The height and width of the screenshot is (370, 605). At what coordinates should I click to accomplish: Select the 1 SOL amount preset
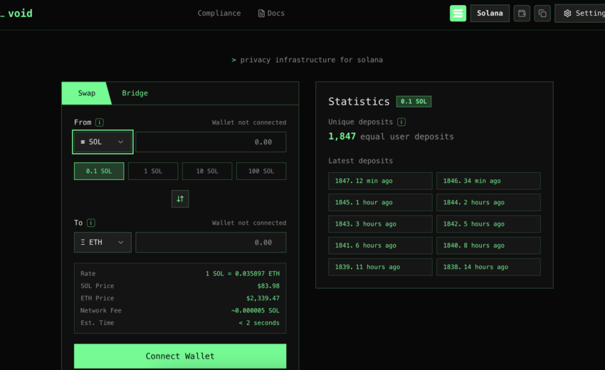(x=153, y=171)
